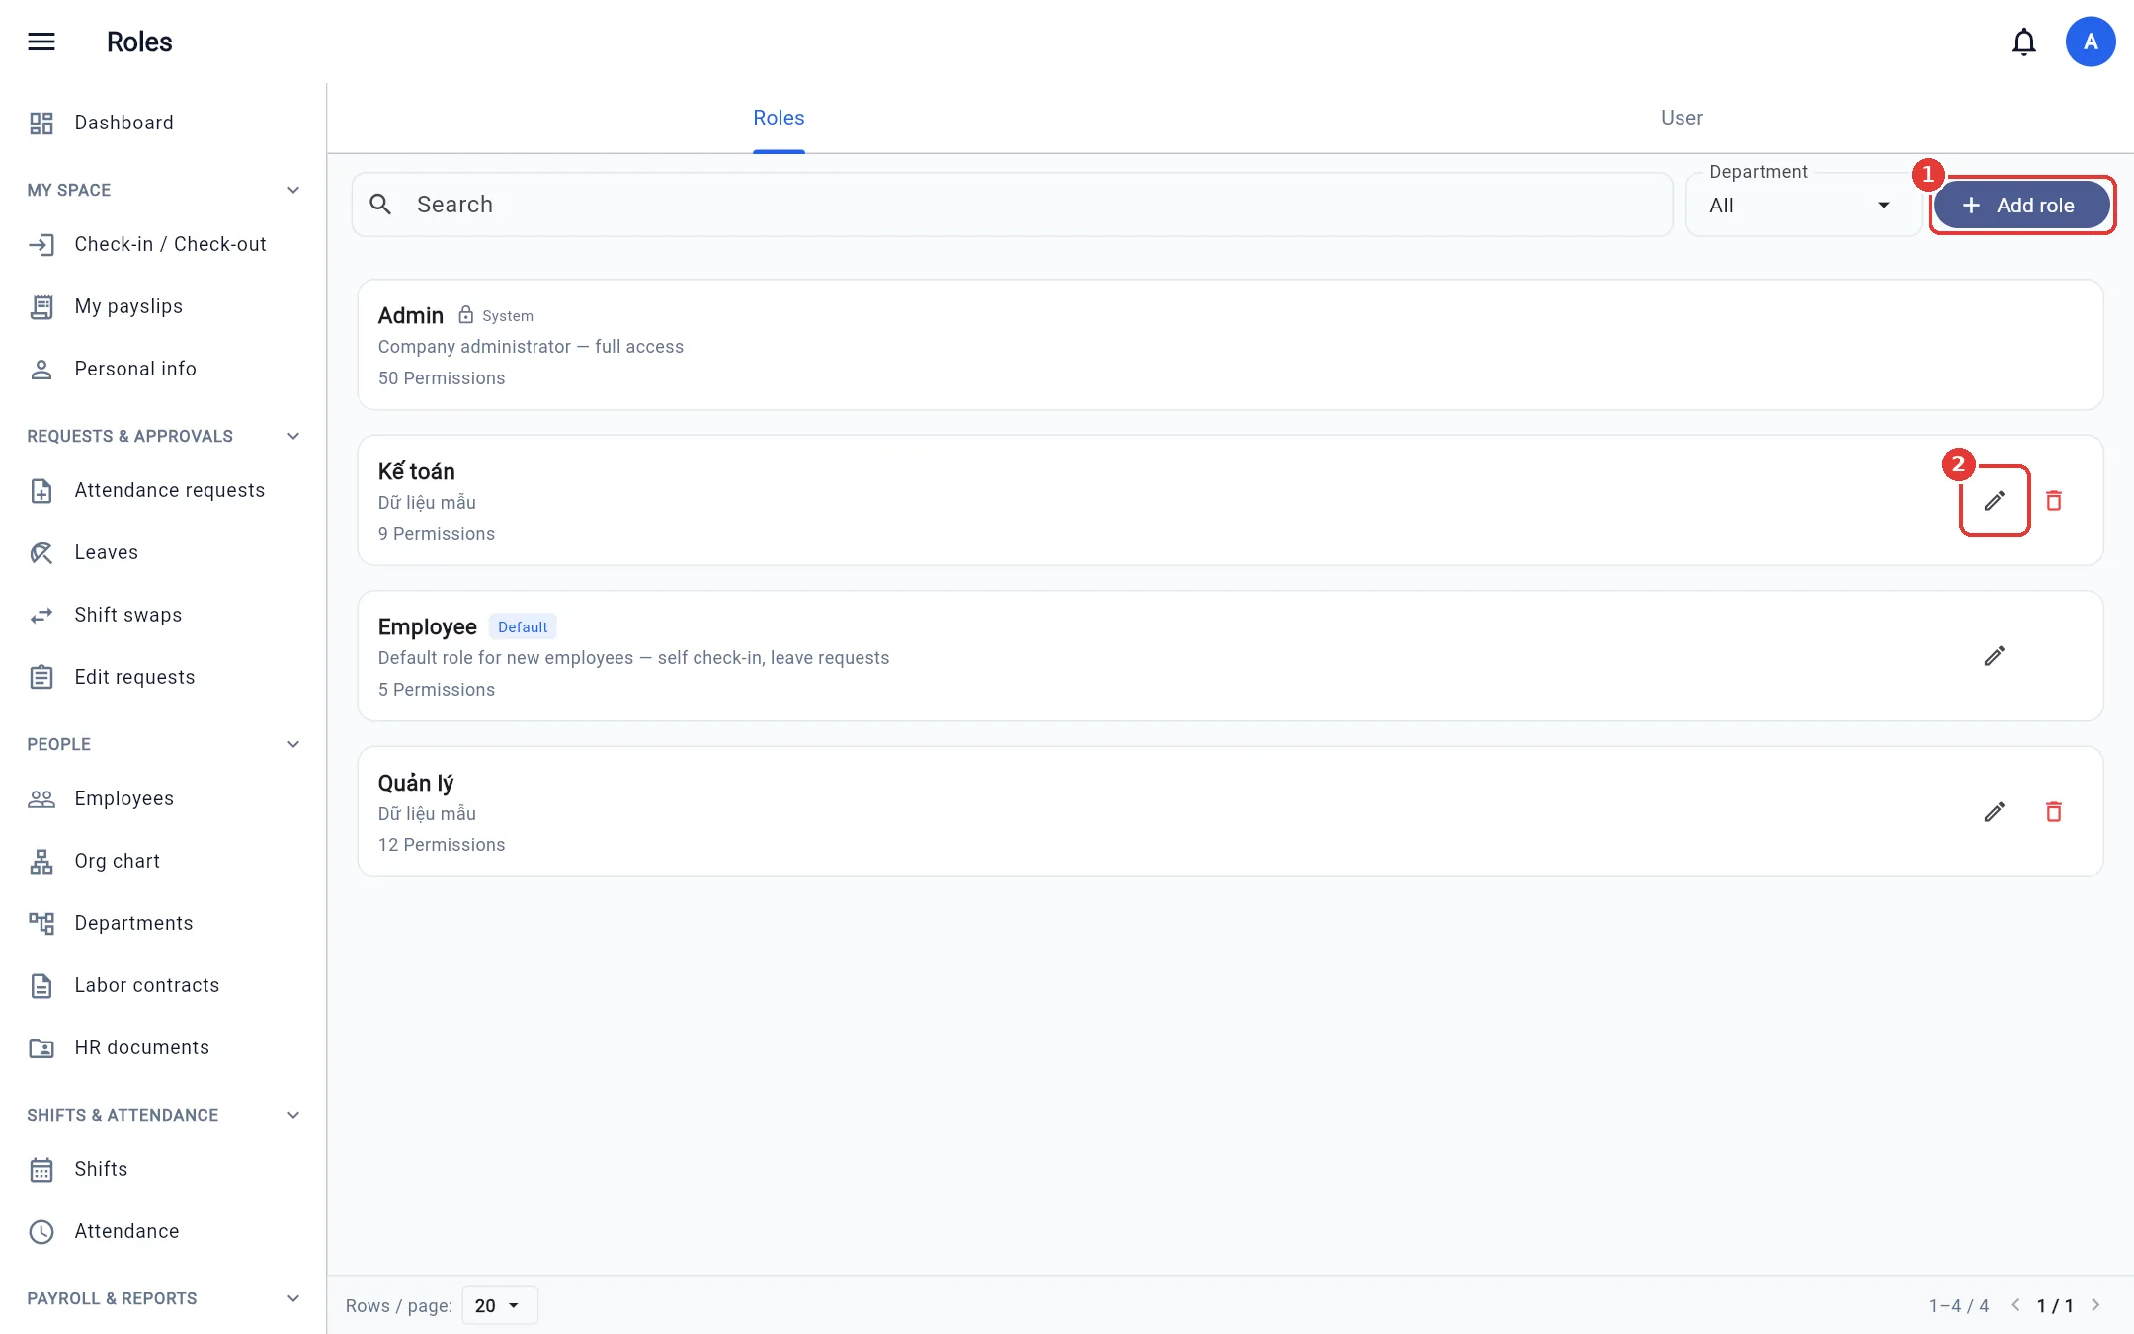
Task: Click the 12 Permissions text
Action: coord(442,845)
